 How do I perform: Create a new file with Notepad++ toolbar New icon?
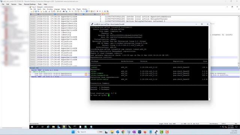31,11
